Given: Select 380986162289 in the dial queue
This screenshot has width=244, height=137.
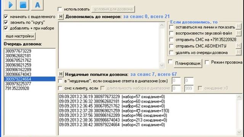Looking at the screenshot, I should [x=30, y=70].
